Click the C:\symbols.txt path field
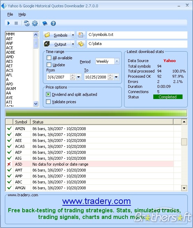 coord(137,35)
